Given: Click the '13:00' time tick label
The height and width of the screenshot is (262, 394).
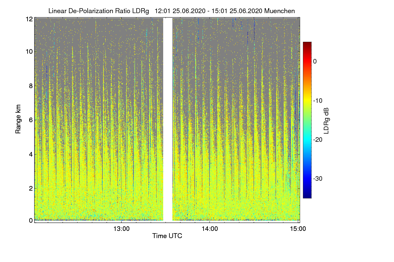Looking at the screenshot, I should (x=121, y=229).
